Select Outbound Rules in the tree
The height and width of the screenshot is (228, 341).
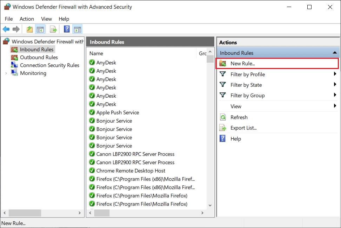click(x=39, y=57)
